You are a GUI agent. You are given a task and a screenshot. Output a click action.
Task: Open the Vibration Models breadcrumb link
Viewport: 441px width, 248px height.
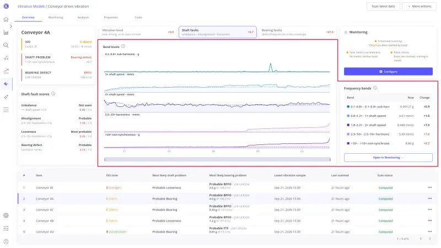coord(31,6)
